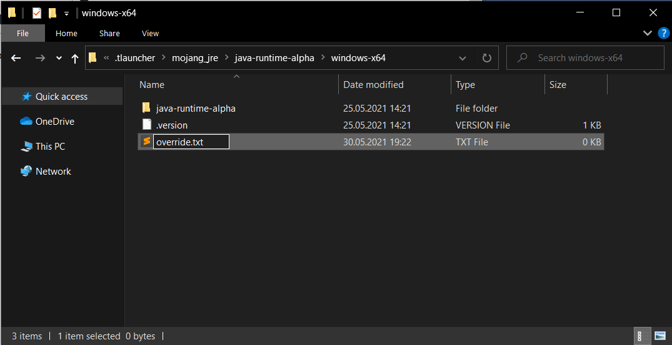This screenshot has width=672, height=345.
Task: Expand subfolders after .tlauncher breadcrumb
Action: click(x=163, y=58)
